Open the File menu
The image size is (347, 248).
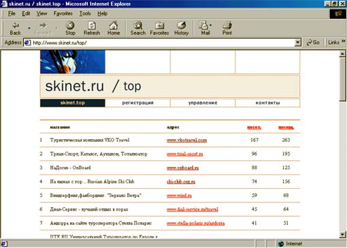pyautogui.click(x=12, y=14)
